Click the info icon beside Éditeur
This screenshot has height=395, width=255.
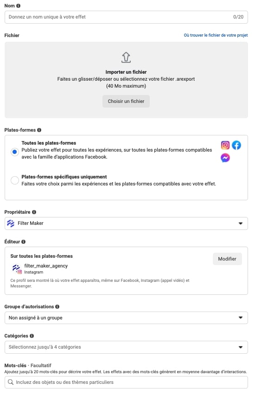pos(24,242)
